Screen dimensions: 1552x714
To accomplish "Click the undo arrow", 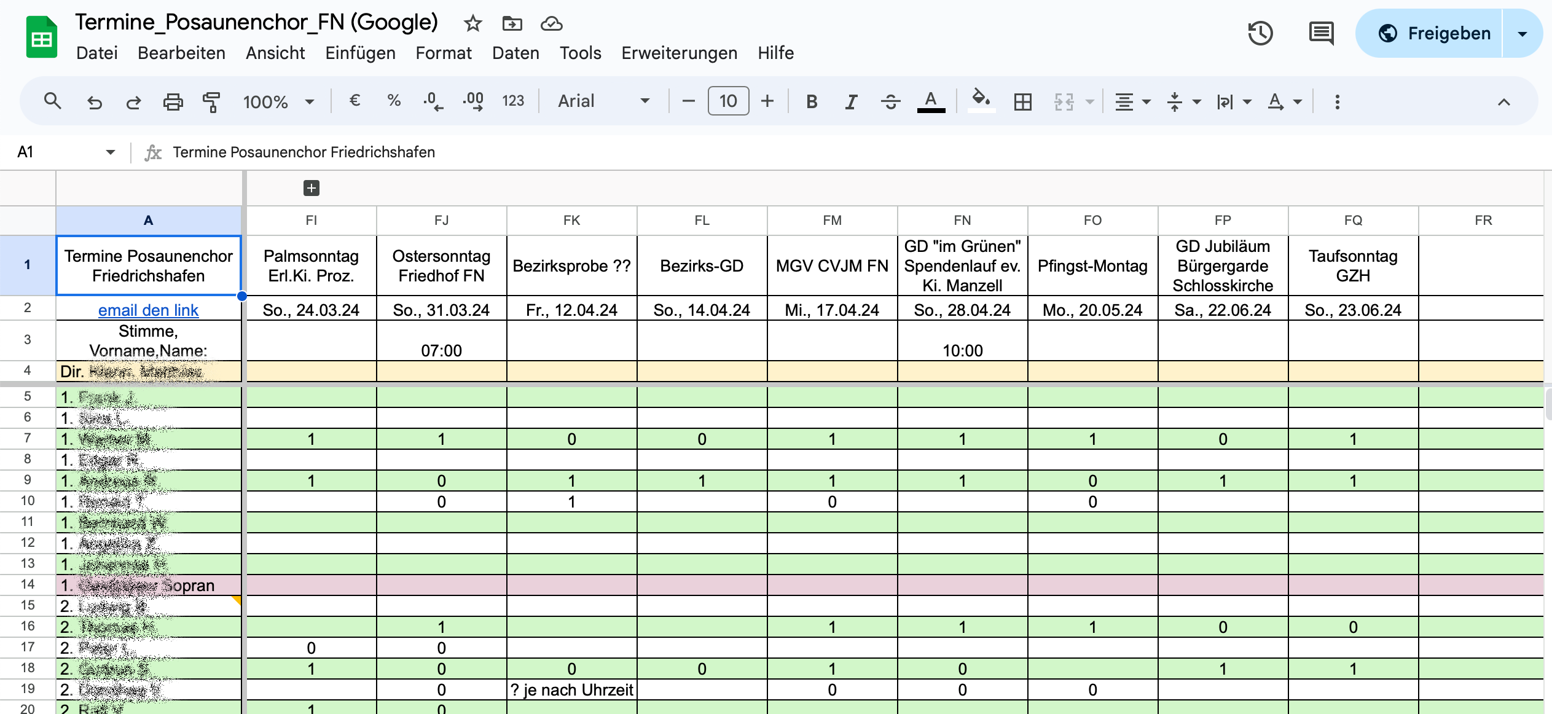I will click(94, 101).
